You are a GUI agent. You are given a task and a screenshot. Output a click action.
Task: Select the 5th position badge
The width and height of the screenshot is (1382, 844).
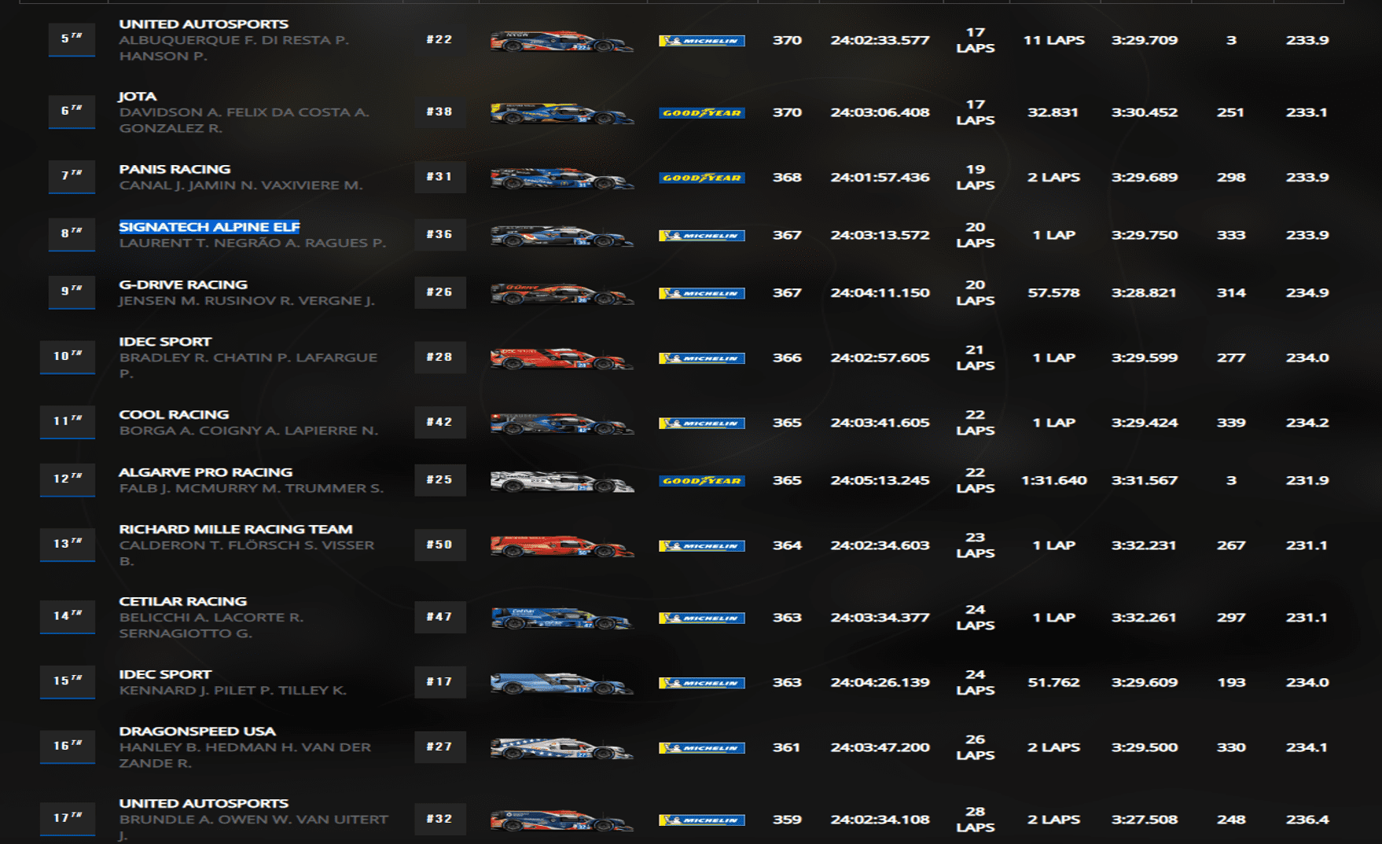click(72, 39)
